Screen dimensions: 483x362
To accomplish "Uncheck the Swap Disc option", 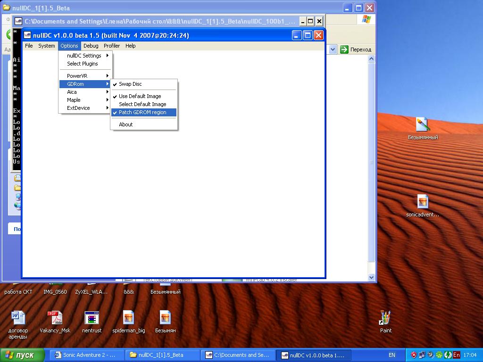I will click(x=130, y=84).
